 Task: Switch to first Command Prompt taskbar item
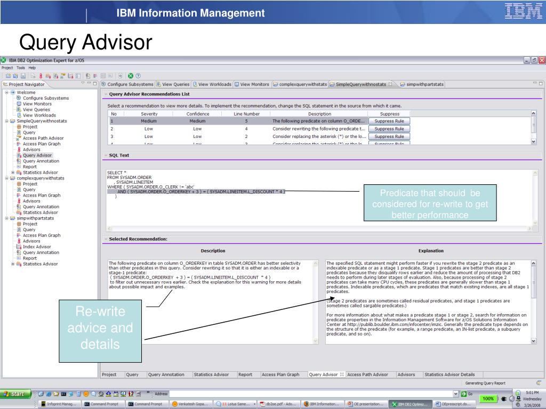[x=102, y=404]
